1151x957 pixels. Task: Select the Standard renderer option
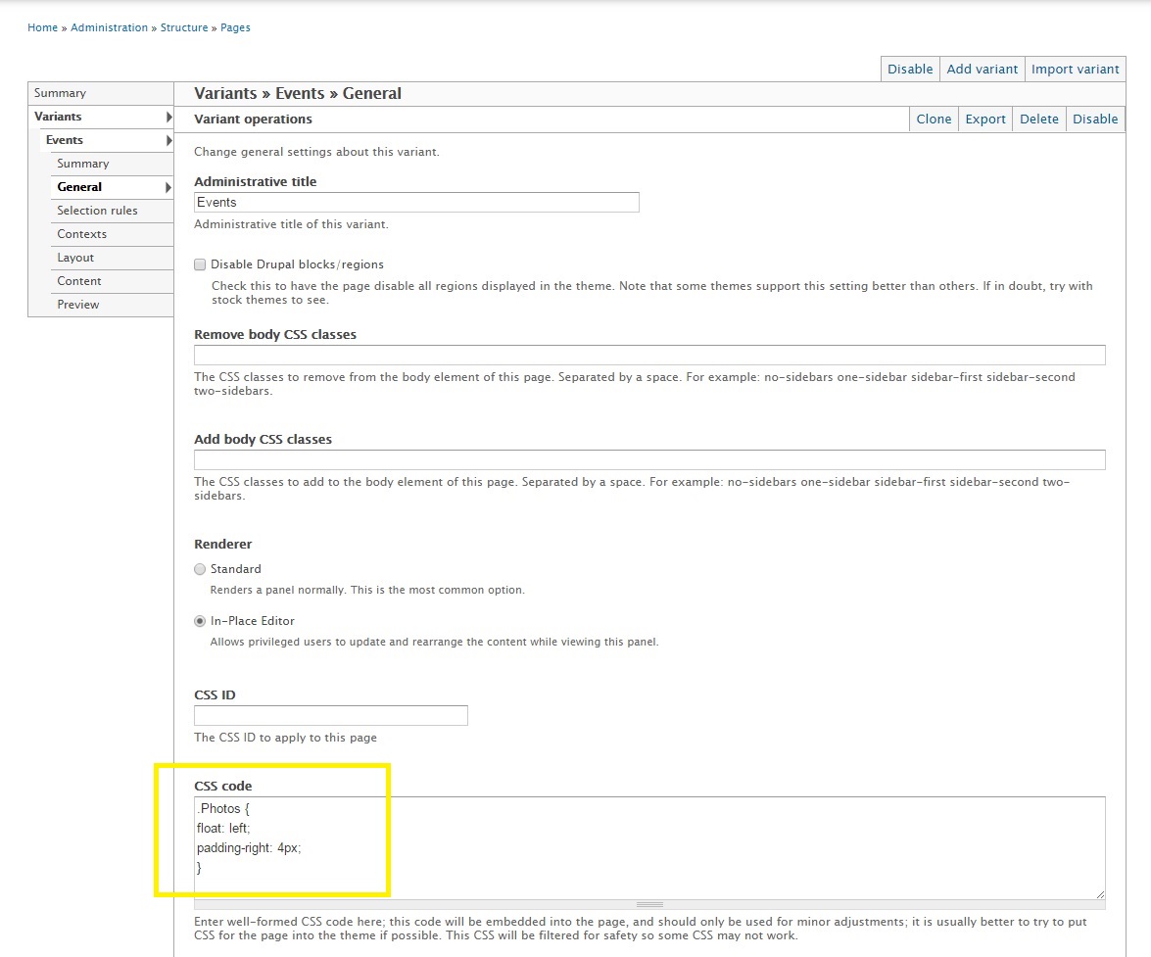[200, 569]
